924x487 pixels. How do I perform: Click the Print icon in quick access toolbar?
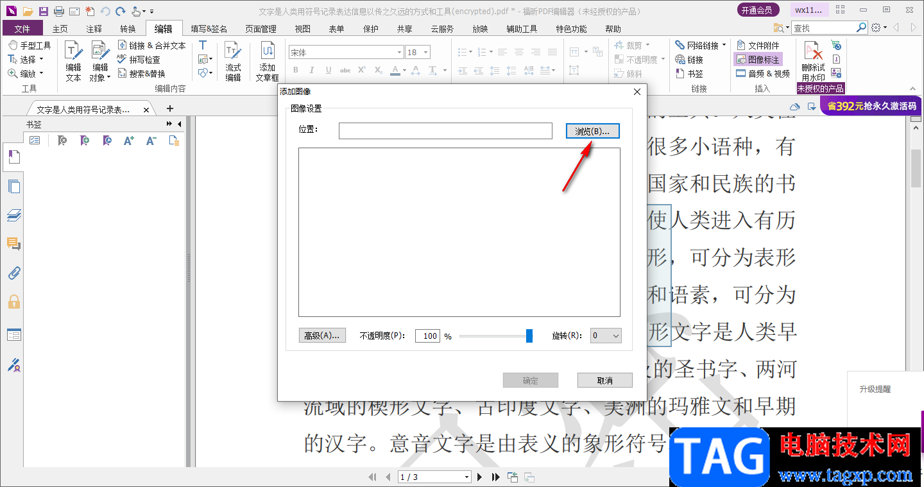tap(59, 11)
